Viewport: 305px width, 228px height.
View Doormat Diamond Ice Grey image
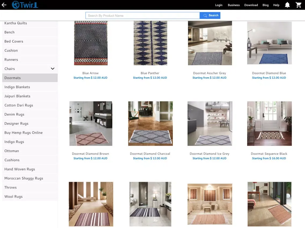pos(210,124)
